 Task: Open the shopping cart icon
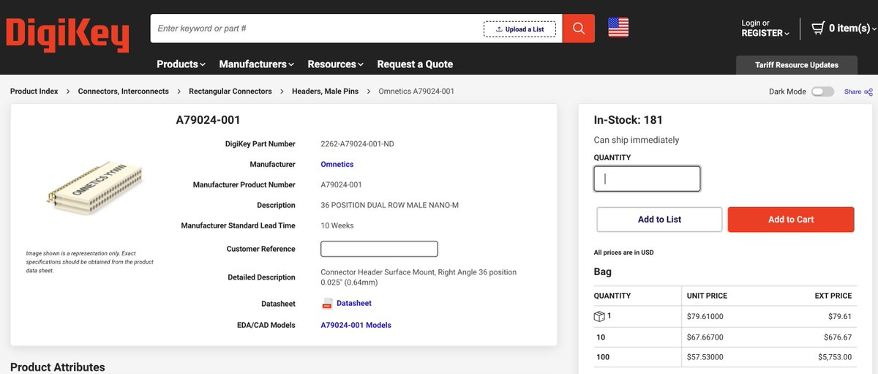pyautogui.click(x=818, y=28)
